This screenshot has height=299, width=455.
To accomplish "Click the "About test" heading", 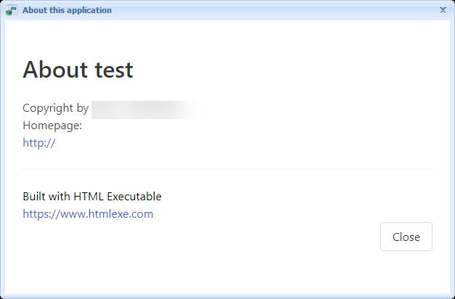I will tap(78, 69).
